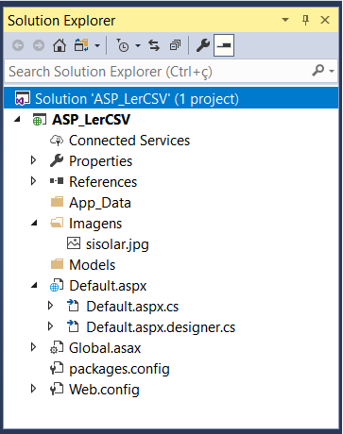Open the search options dropdown arrow
Screen dimensions: 343x434
tap(332, 72)
